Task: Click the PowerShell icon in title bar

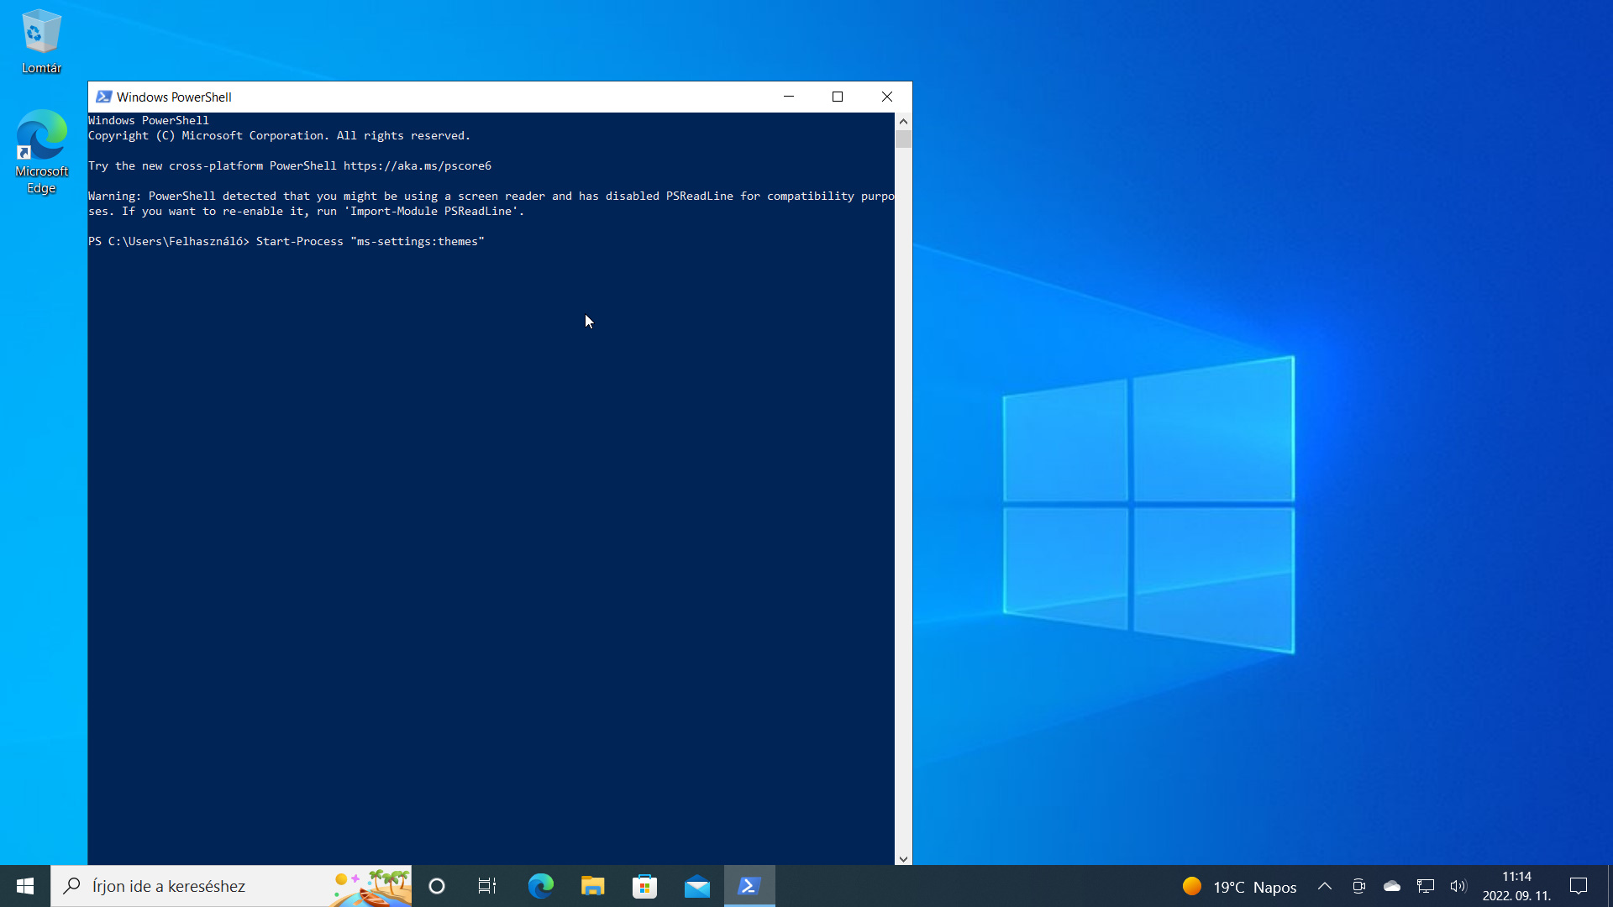Action: pyautogui.click(x=104, y=97)
